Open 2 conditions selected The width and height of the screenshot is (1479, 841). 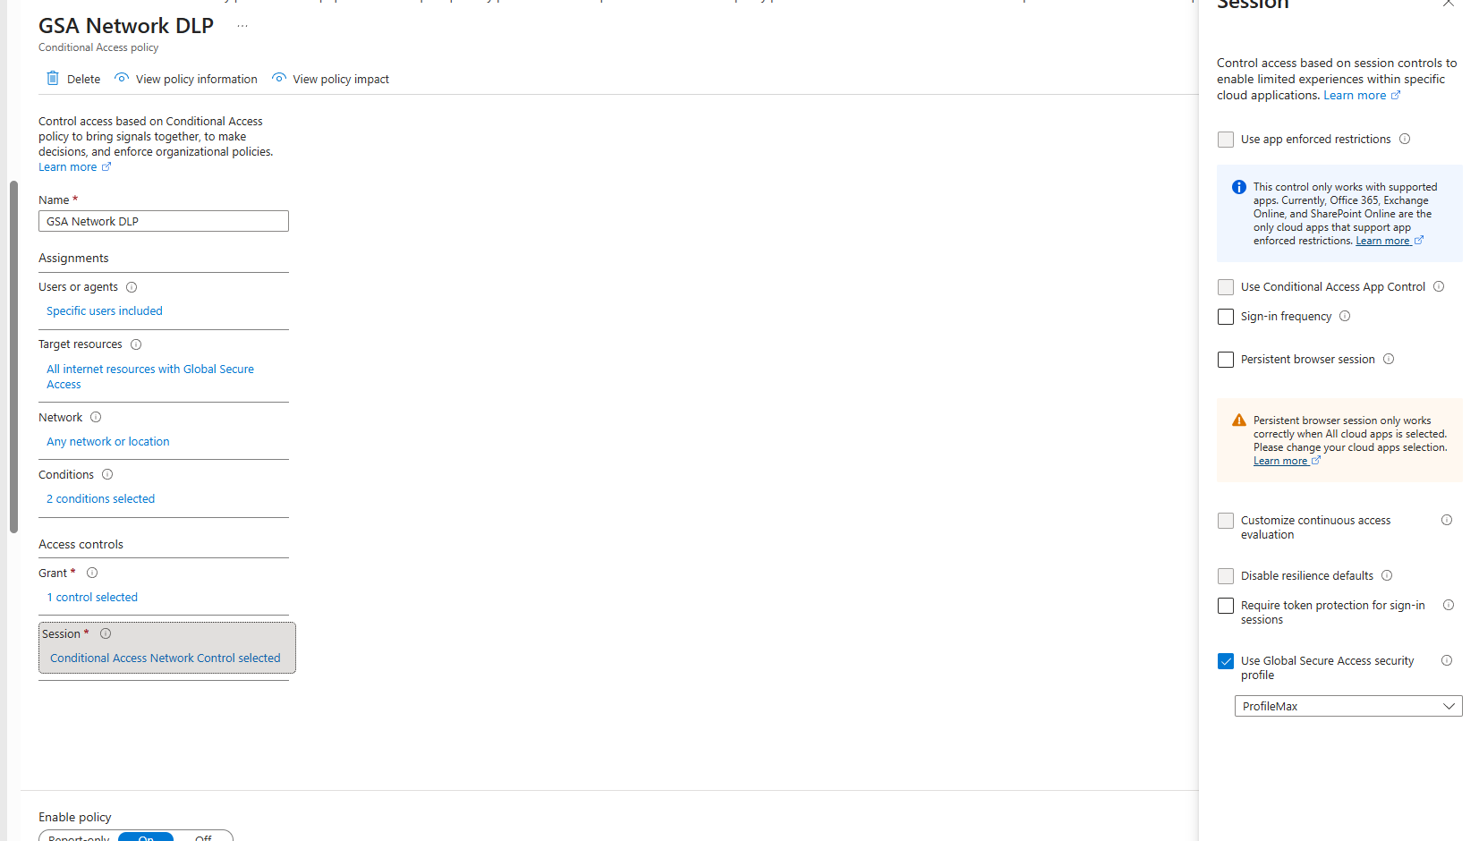[101, 499]
